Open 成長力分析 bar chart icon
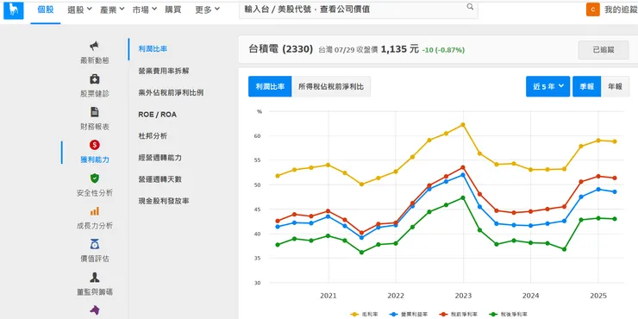The height and width of the screenshot is (319, 638). pos(94,211)
